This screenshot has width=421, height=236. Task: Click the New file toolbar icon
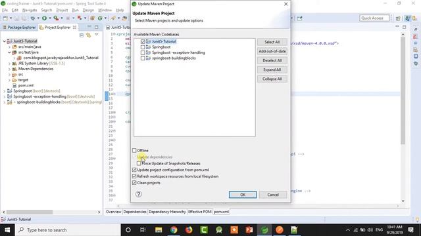[x=5, y=18]
